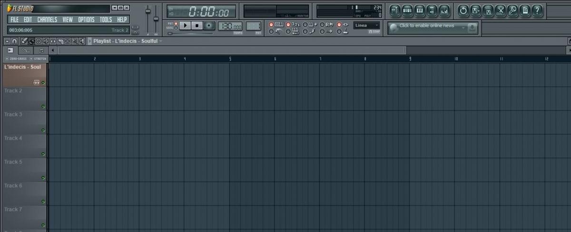Open the CHANNELS menu

47,19
